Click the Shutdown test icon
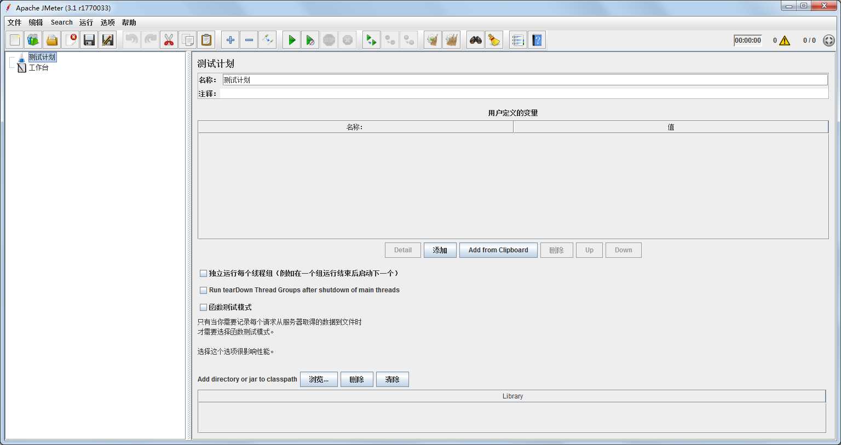This screenshot has height=445, width=841. (x=348, y=40)
